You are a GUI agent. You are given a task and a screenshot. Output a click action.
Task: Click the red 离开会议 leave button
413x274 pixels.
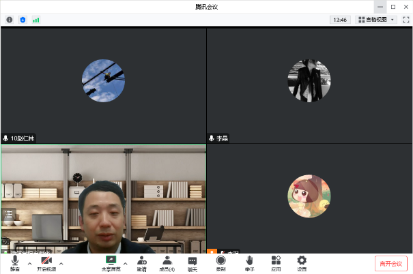point(390,263)
